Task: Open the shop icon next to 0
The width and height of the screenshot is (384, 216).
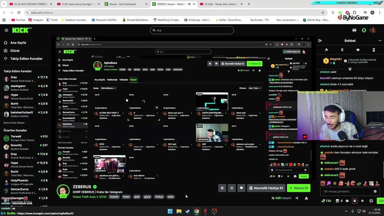Action: [x=337, y=201]
